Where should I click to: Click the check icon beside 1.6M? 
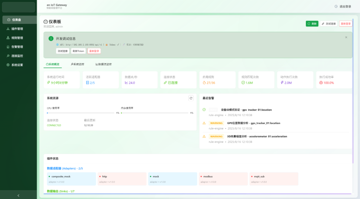243,83
